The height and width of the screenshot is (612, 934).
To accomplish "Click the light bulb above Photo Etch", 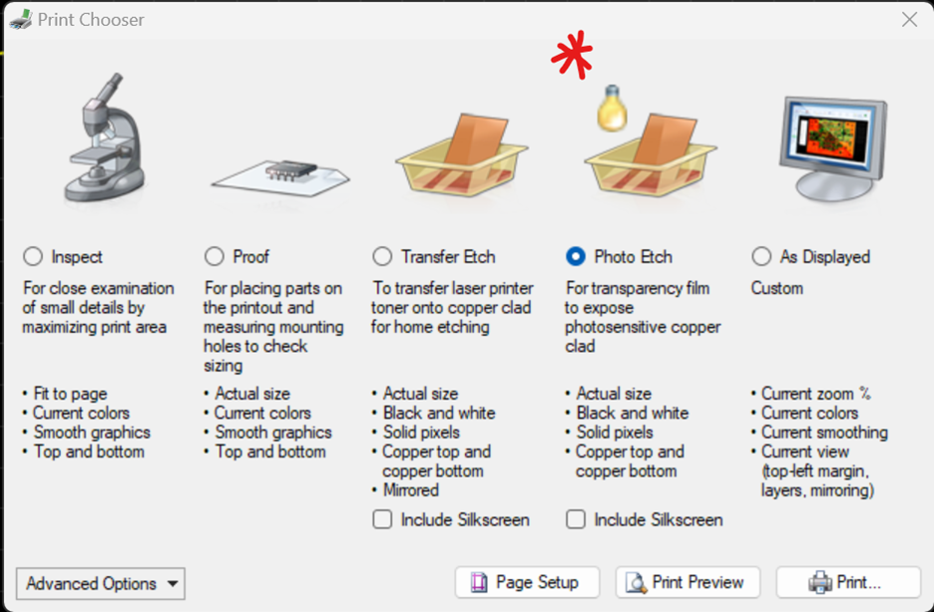I will click(612, 108).
